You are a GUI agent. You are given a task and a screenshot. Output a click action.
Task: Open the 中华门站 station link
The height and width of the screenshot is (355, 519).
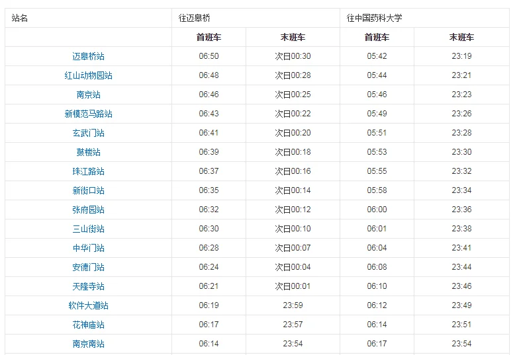[x=89, y=248]
